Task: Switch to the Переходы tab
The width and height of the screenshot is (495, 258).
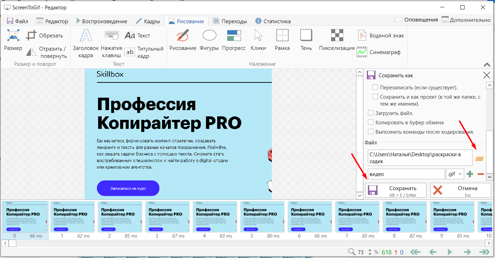Action: (x=230, y=21)
